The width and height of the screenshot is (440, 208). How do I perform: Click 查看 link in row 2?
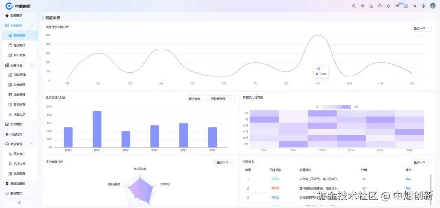[408, 188]
